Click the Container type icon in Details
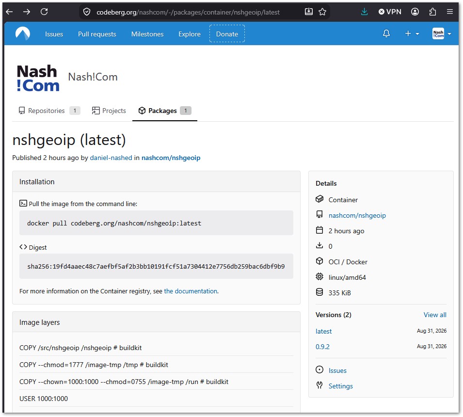 (319, 199)
